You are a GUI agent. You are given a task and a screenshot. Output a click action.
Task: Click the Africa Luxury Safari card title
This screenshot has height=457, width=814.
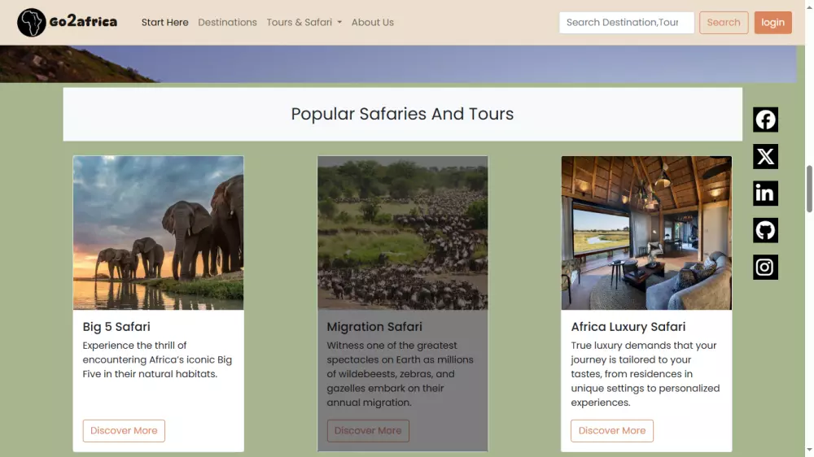[628, 327]
